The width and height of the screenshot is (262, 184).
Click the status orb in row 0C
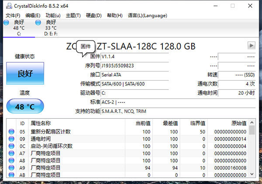click(x=11, y=146)
